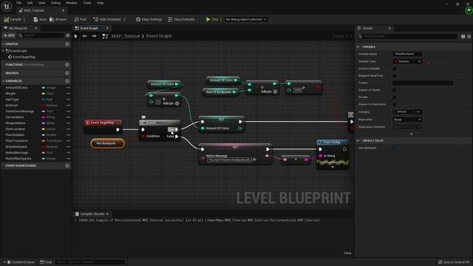Screen dimensions: 473x266
Task: Open Details view options gear
Action: click(469, 36)
